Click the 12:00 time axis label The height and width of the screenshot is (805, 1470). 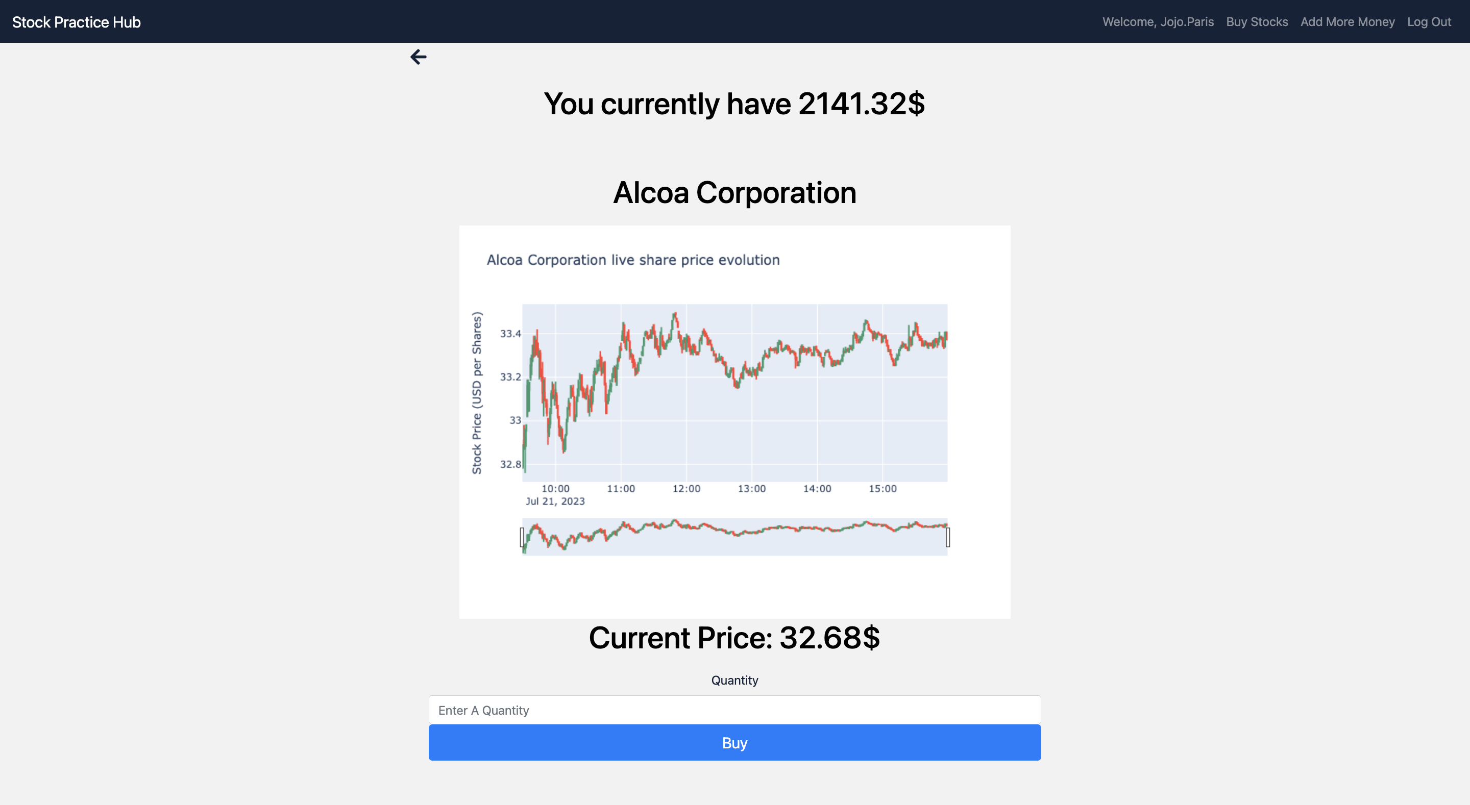(687, 488)
